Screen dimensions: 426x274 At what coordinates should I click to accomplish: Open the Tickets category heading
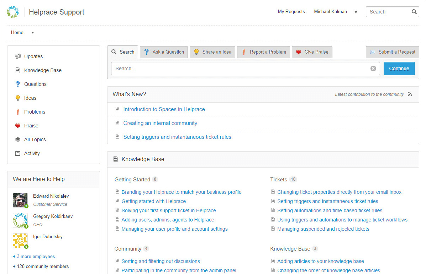click(278, 180)
